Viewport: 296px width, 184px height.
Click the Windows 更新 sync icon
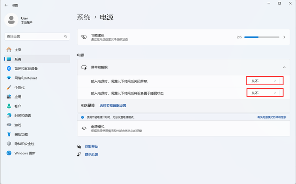9,153
